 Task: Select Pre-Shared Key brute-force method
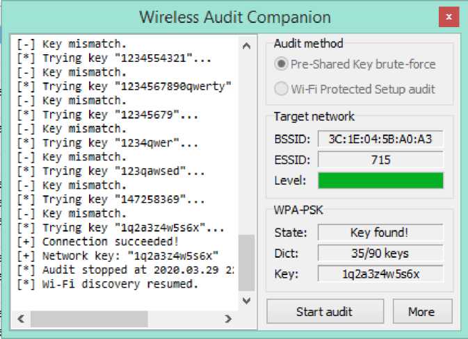click(x=282, y=64)
